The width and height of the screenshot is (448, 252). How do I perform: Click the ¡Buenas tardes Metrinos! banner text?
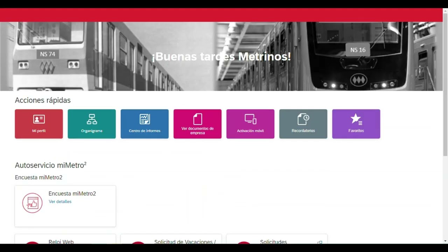coord(221,56)
